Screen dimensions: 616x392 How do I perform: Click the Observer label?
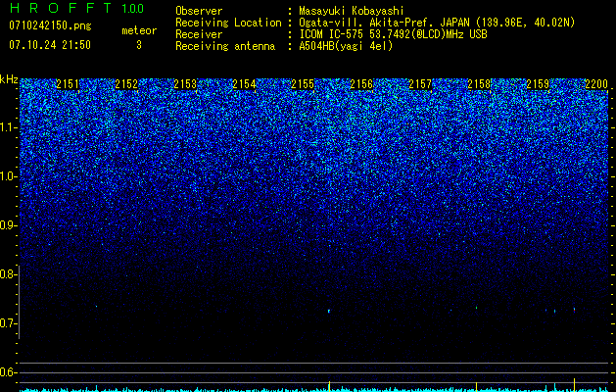pos(199,12)
